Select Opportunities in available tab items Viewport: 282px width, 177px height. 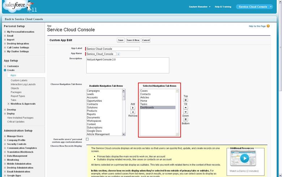[94, 101]
